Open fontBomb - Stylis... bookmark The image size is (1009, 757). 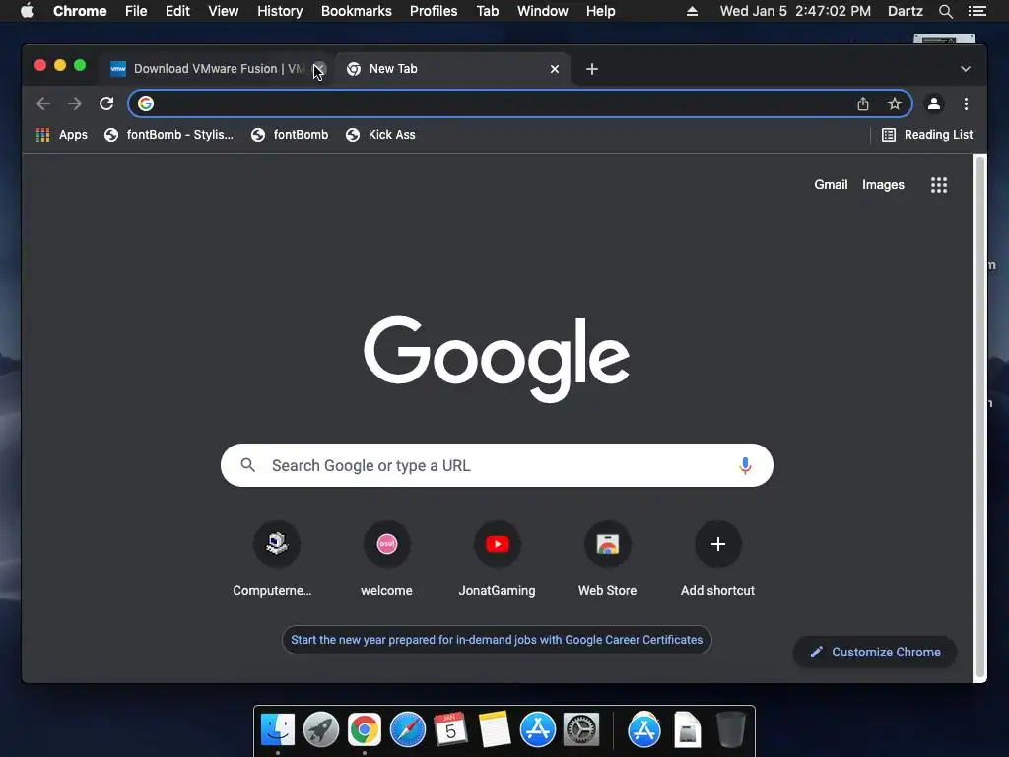(x=168, y=134)
